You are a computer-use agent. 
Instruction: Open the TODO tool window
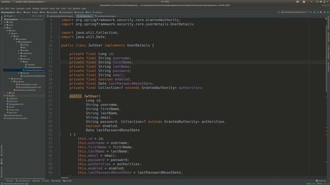68,181
